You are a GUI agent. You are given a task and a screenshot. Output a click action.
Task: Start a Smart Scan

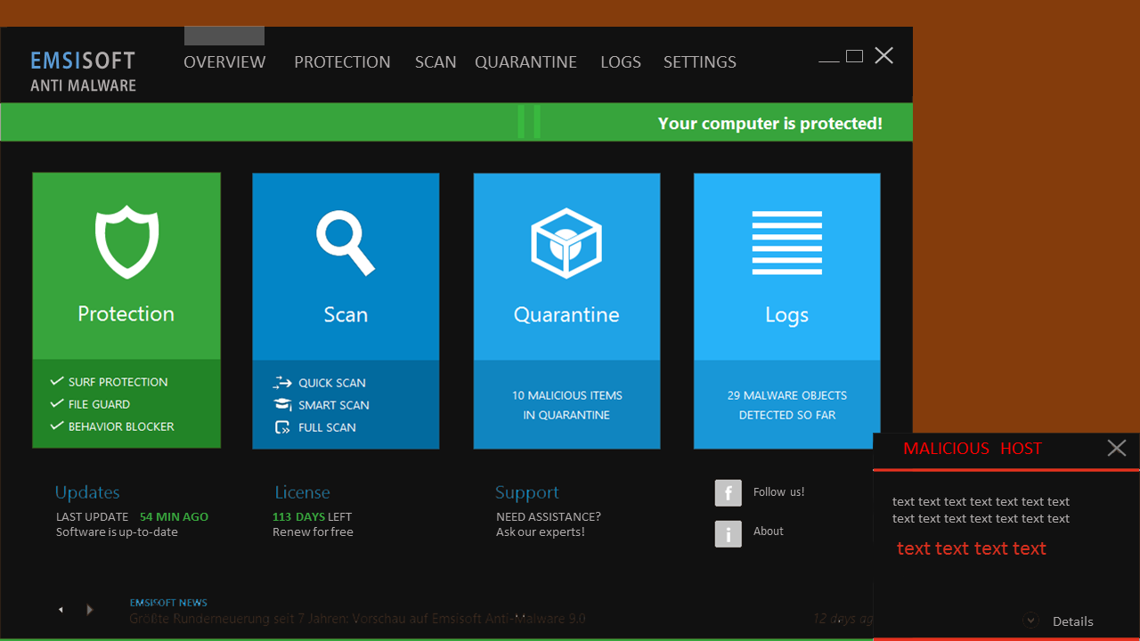(x=334, y=405)
